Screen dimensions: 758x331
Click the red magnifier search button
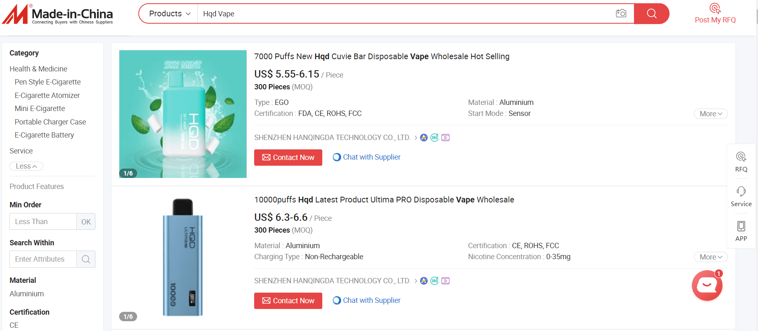click(652, 14)
